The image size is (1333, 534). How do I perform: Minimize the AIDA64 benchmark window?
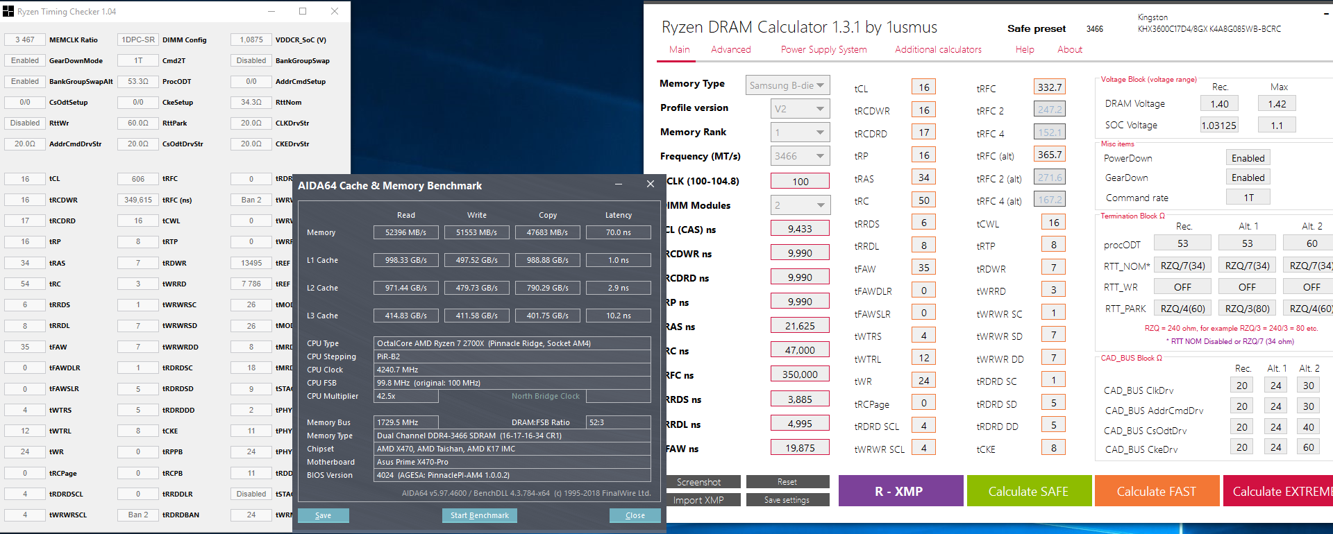[618, 184]
